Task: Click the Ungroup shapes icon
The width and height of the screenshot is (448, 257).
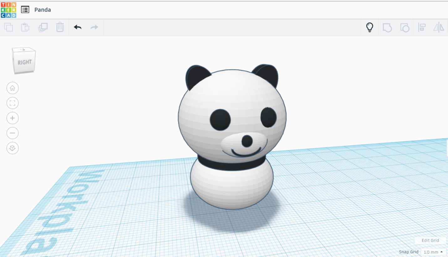Action: tap(404, 28)
